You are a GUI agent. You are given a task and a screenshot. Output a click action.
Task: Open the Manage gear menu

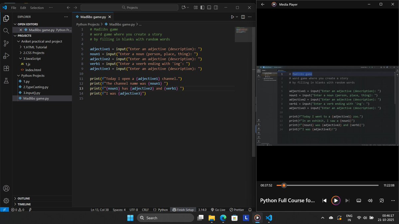coord(6,201)
